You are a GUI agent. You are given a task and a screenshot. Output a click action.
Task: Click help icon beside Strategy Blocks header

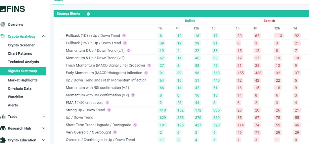88,14
